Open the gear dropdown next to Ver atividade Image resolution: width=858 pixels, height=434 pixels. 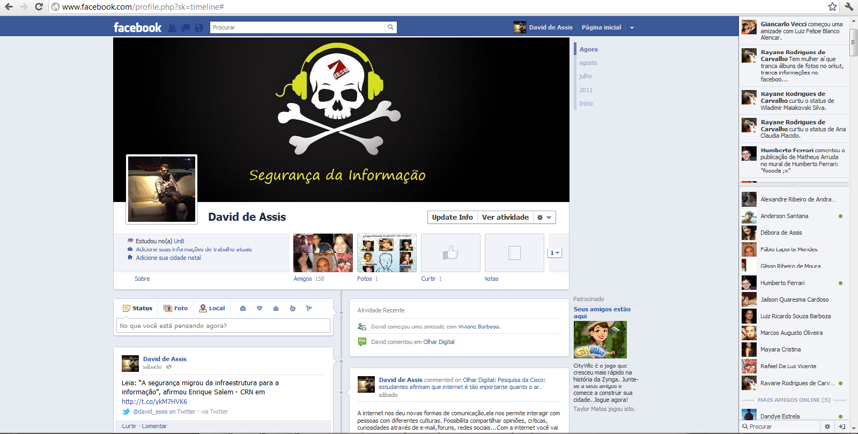tap(544, 217)
